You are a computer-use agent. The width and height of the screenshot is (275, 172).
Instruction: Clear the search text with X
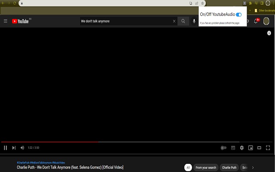coord(174,21)
